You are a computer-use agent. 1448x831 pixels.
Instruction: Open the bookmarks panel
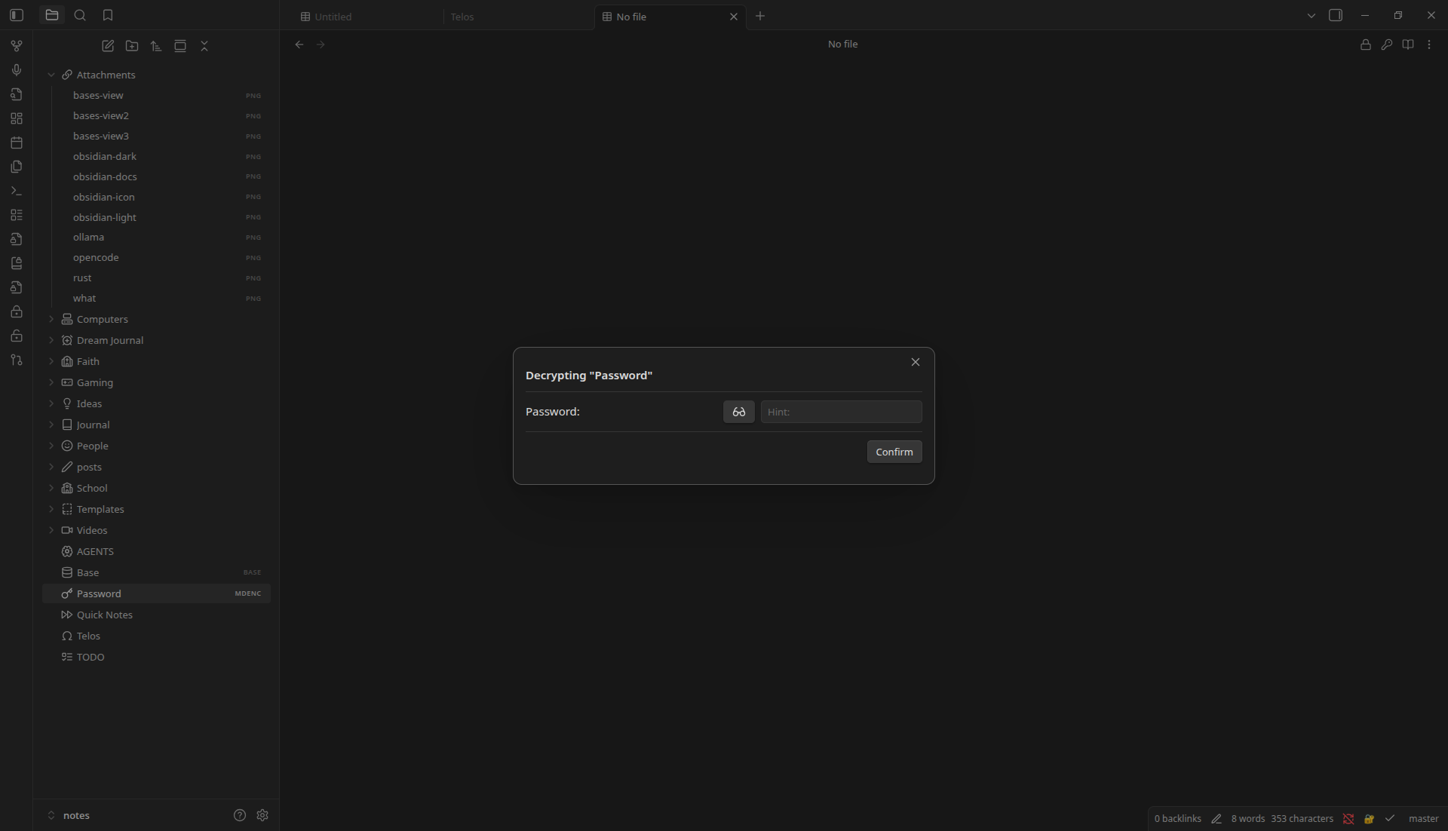click(x=108, y=15)
